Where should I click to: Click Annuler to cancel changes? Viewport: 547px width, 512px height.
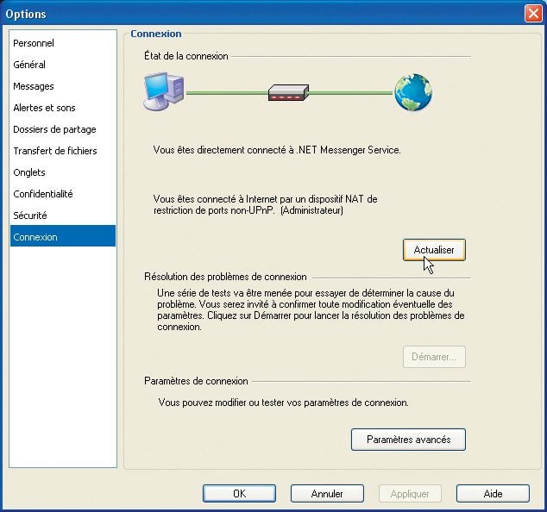(327, 494)
